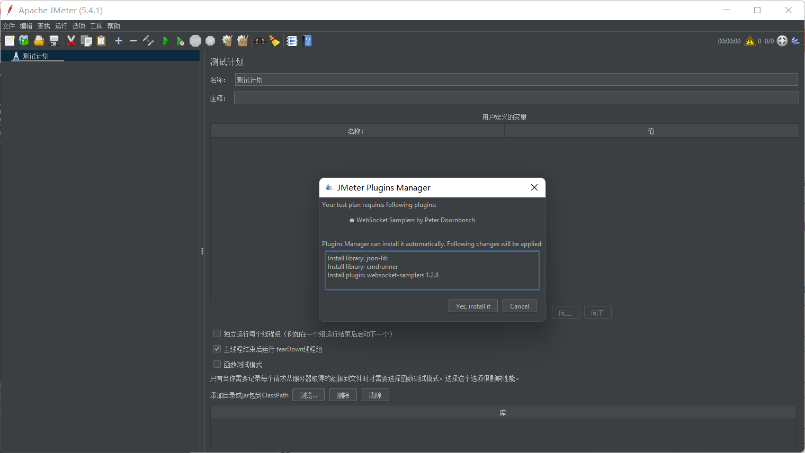Select the 测试计划 tree node
This screenshot has height=453, width=805.
pos(36,56)
